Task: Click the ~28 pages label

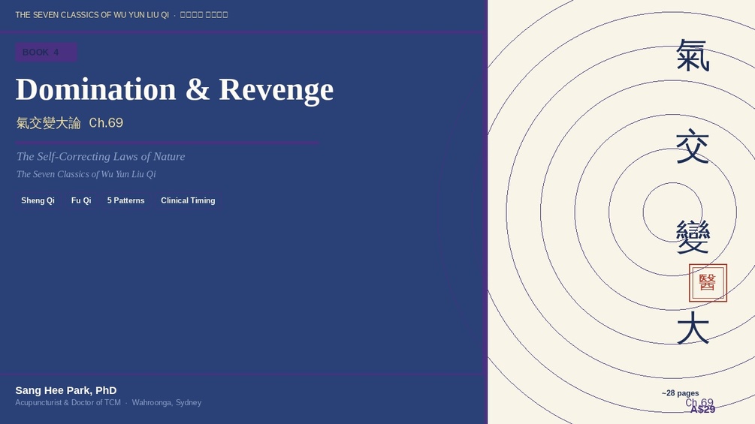Action: [x=681, y=393]
